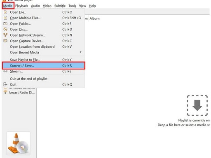This screenshot has width=211, height=158.
Task: Open the Audio menu
Action: point(35,6)
